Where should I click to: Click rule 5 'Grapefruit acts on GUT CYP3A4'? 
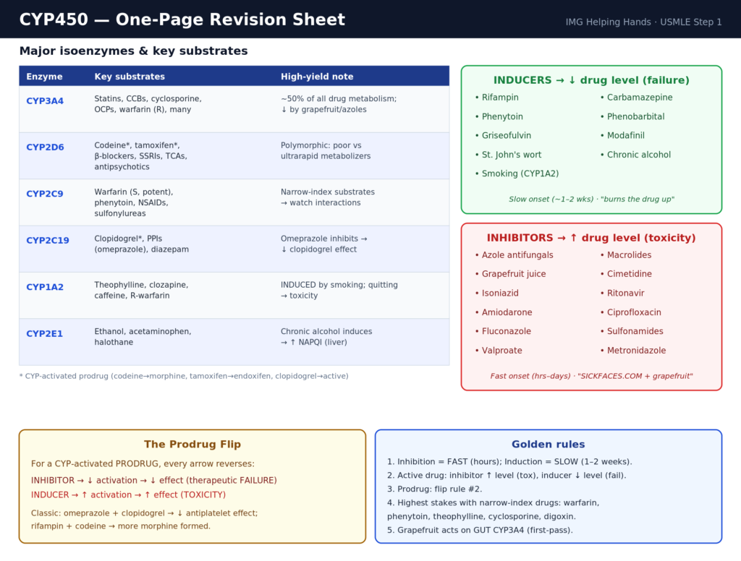[x=480, y=531]
